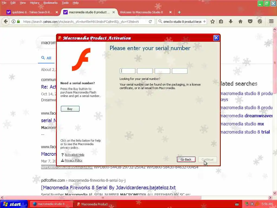Screen dimensions: 277x208
Task: Select macromedia studio 8 taskbar button
Action: 51,204
